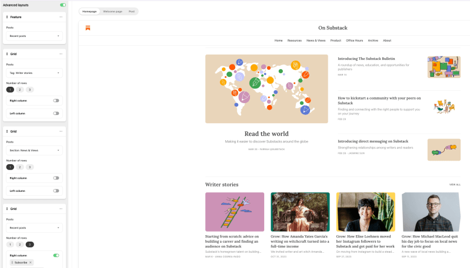470x268 pixels.
Task: Open Resources in the site navigation
Action: coord(294,40)
